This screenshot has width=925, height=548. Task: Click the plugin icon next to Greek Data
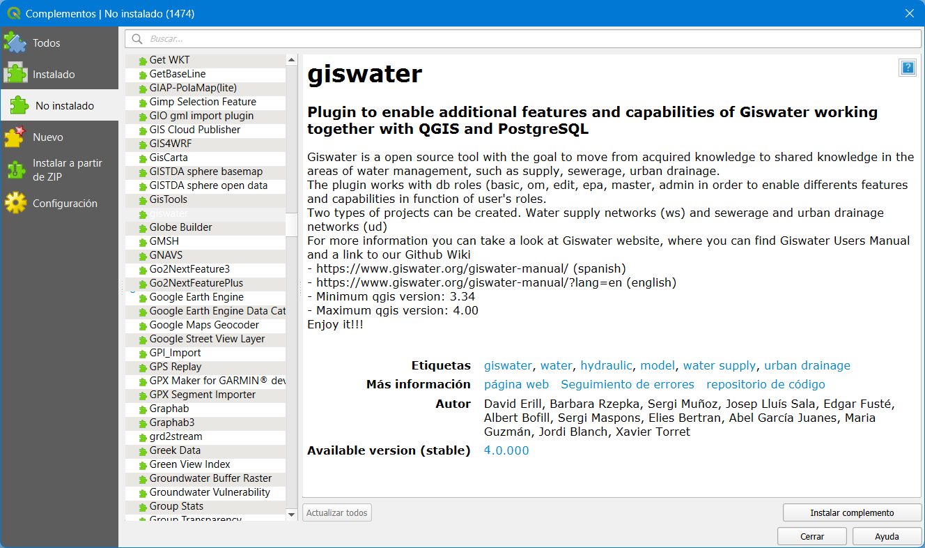coord(143,451)
